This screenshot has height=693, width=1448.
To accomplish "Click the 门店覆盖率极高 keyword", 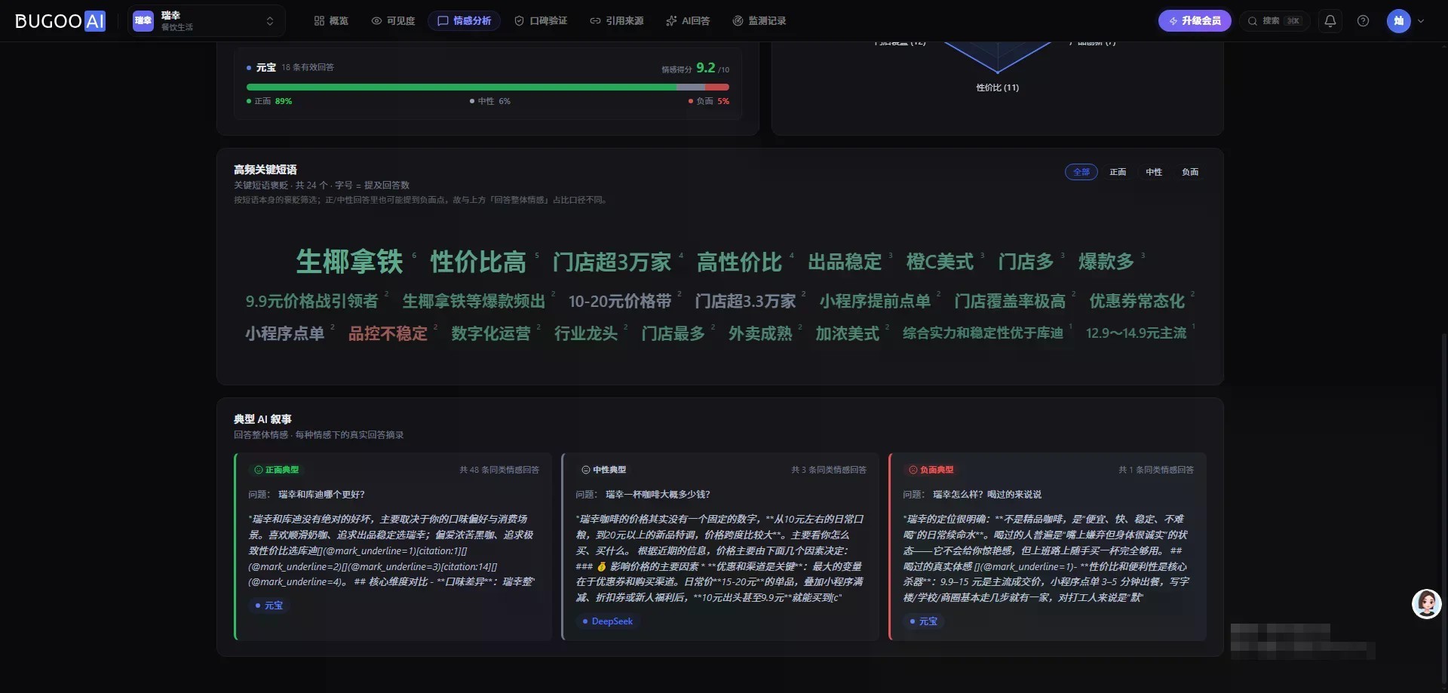I will [1010, 301].
